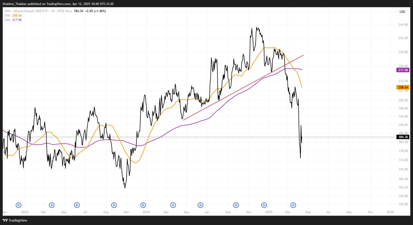Click the dividend marker below March 2024
The height and width of the screenshot is (225, 413).
click(x=173, y=205)
